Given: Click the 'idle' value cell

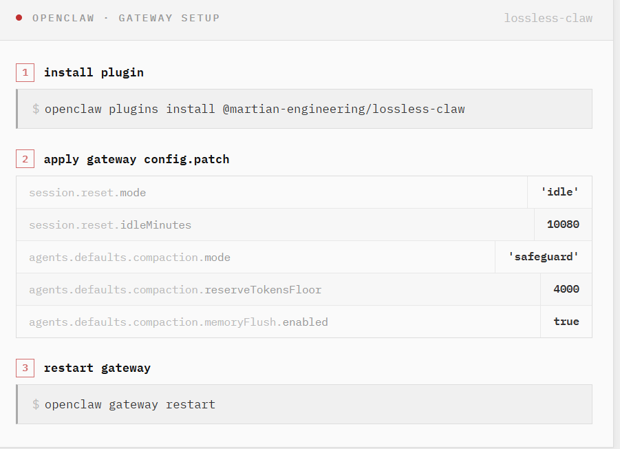Looking at the screenshot, I should point(559,192).
